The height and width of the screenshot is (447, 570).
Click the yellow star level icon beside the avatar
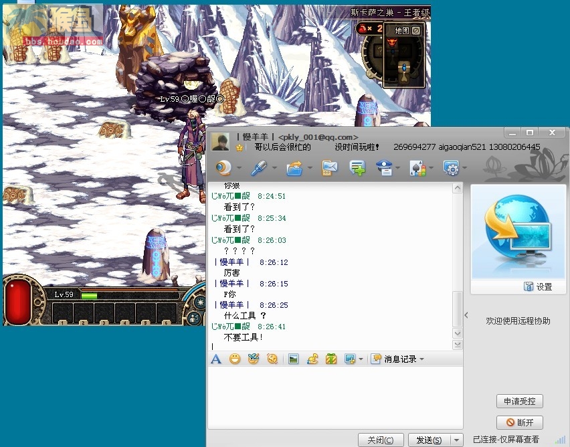240,148
